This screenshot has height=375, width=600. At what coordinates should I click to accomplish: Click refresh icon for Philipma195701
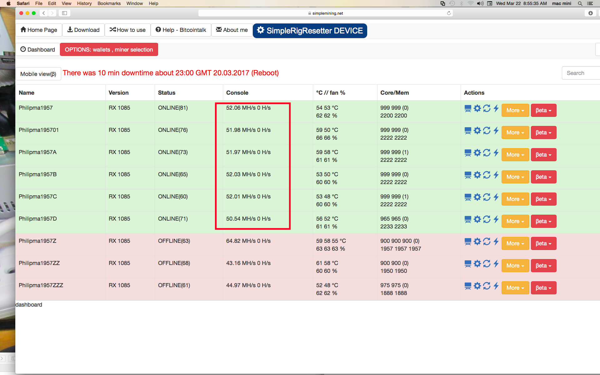tap(487, 131)
